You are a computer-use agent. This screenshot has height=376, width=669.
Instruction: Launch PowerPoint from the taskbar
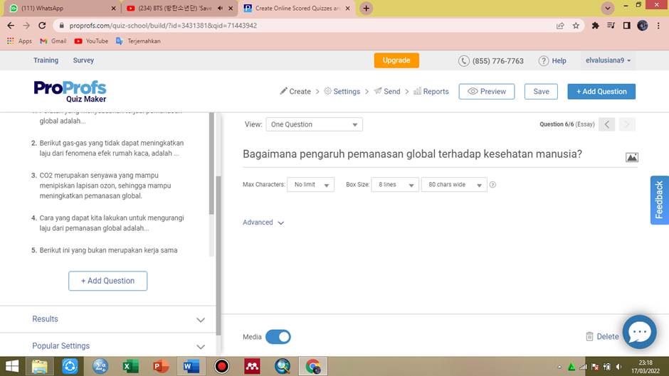tap(161, 366)
